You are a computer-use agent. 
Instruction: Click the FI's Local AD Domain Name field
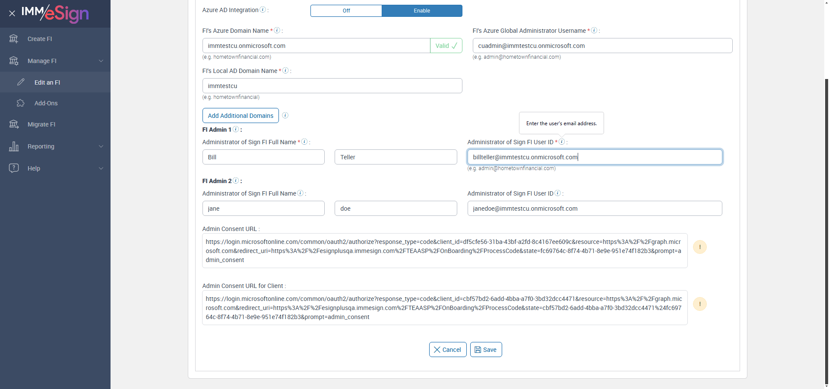(332, 86)
